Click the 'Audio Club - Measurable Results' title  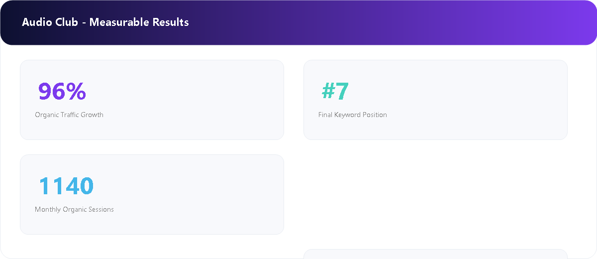pyautogui.click(x=105, y=22)
